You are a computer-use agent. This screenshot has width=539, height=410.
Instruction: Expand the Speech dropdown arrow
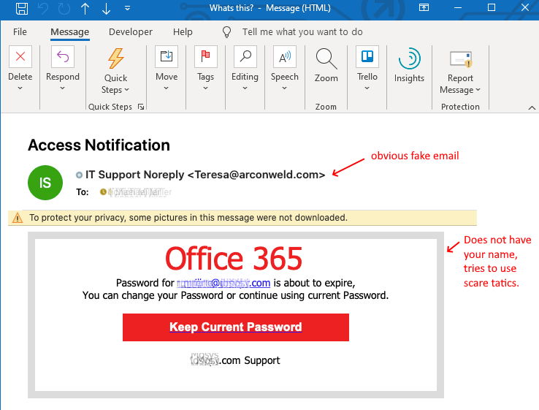[x=284, y=88]
